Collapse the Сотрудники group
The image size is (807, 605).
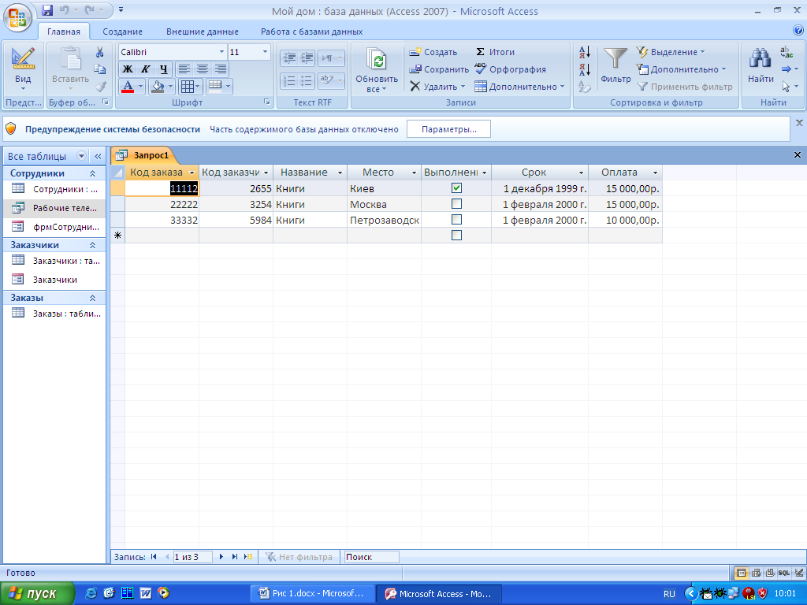(93, 173)
